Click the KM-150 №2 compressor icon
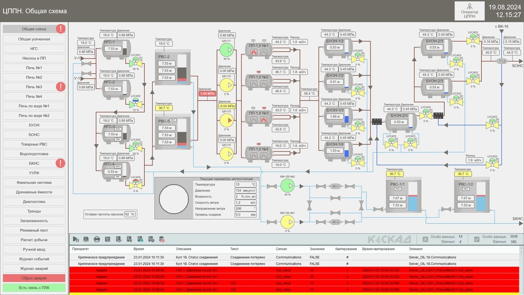524x295 pixels. tap(287, 185)
